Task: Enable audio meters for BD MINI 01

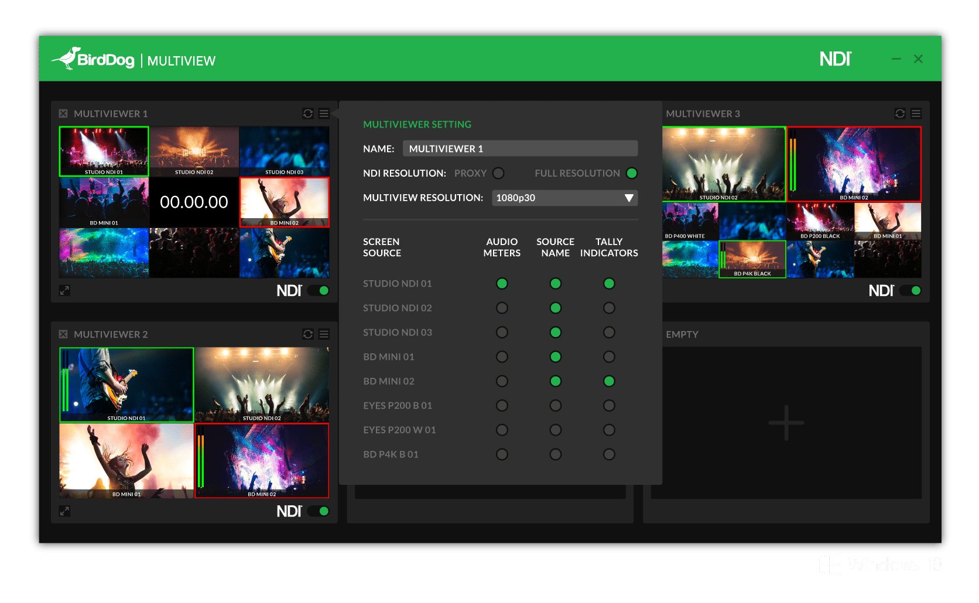Action: point(502,357)
